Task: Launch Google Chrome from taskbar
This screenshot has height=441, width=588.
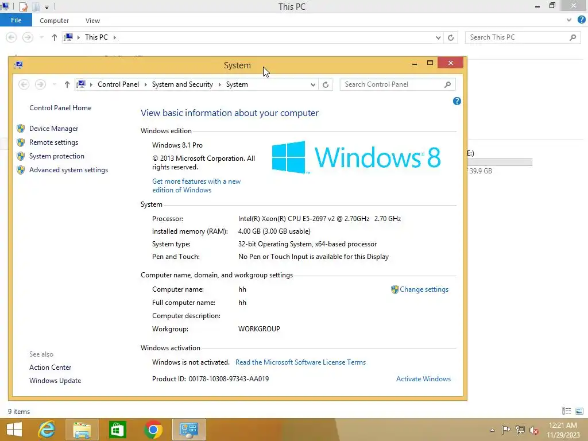Action: pyautogui.click(x=153, y=430)
